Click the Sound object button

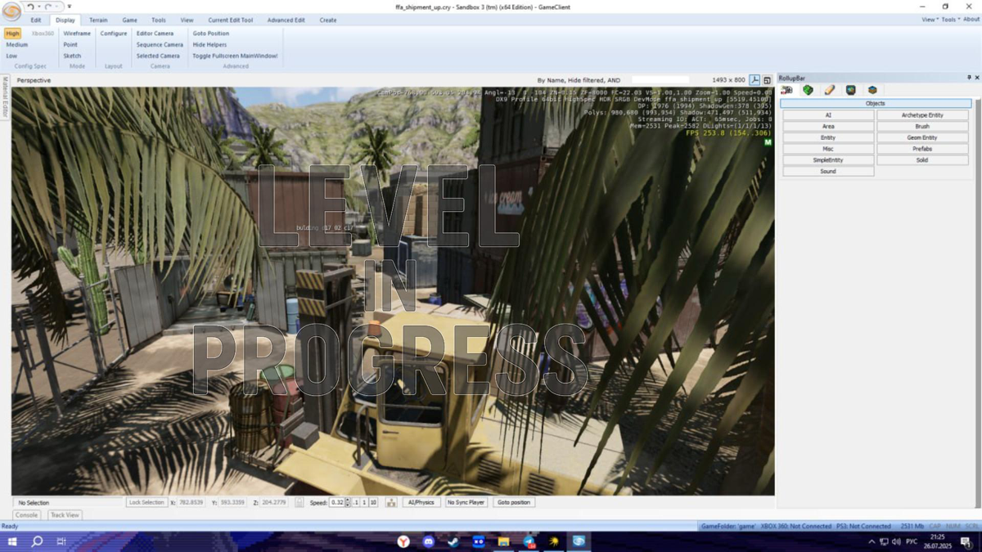828,172
